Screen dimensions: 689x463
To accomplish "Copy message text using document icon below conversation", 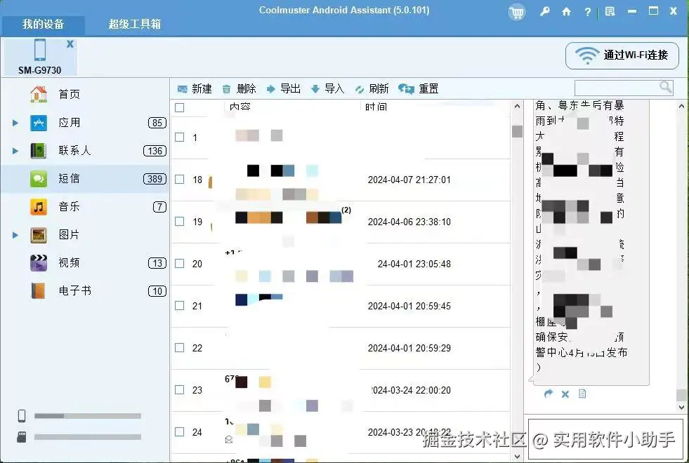I will coord(582,394).
